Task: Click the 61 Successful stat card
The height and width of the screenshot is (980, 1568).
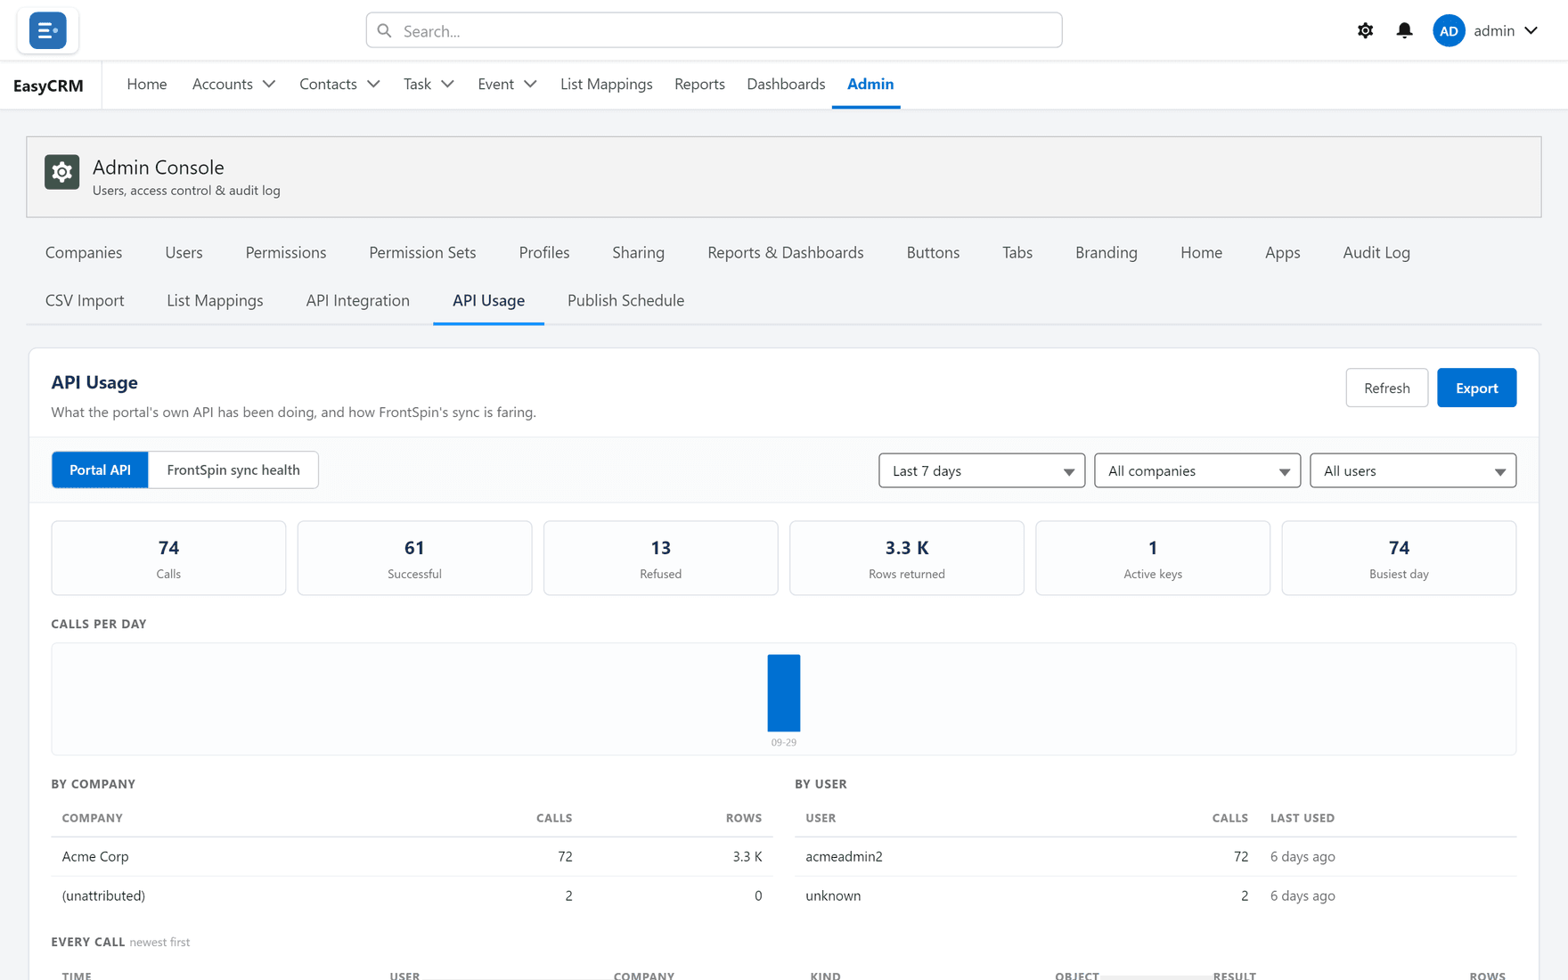Action: point(414,558)
